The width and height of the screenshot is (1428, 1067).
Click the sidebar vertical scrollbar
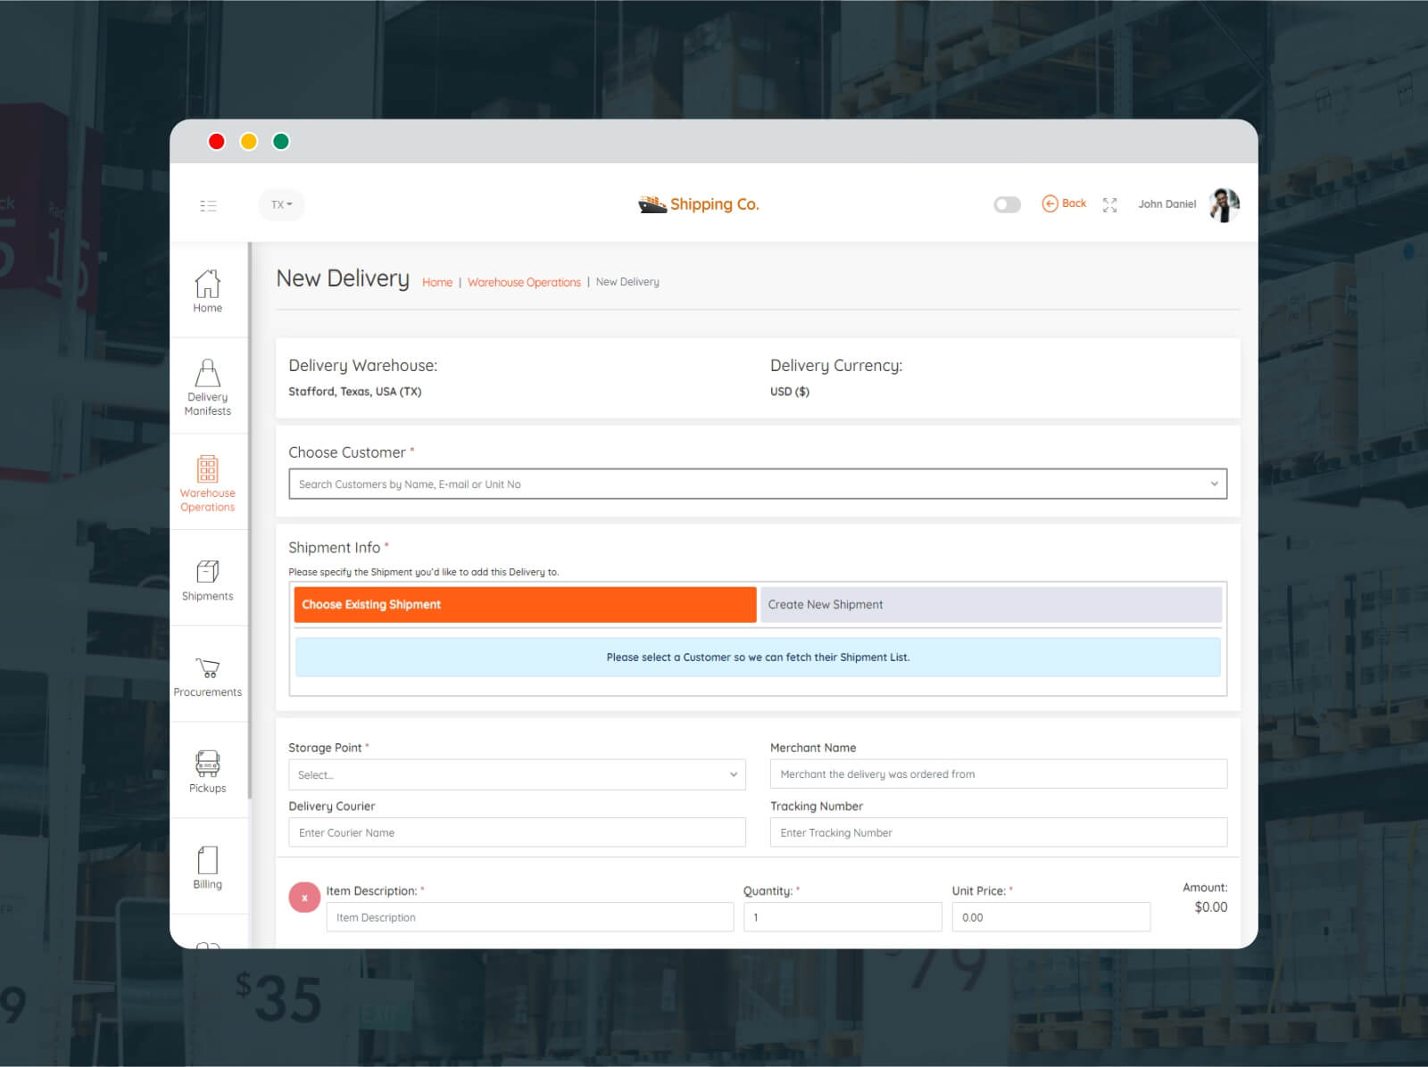point(250,521)
